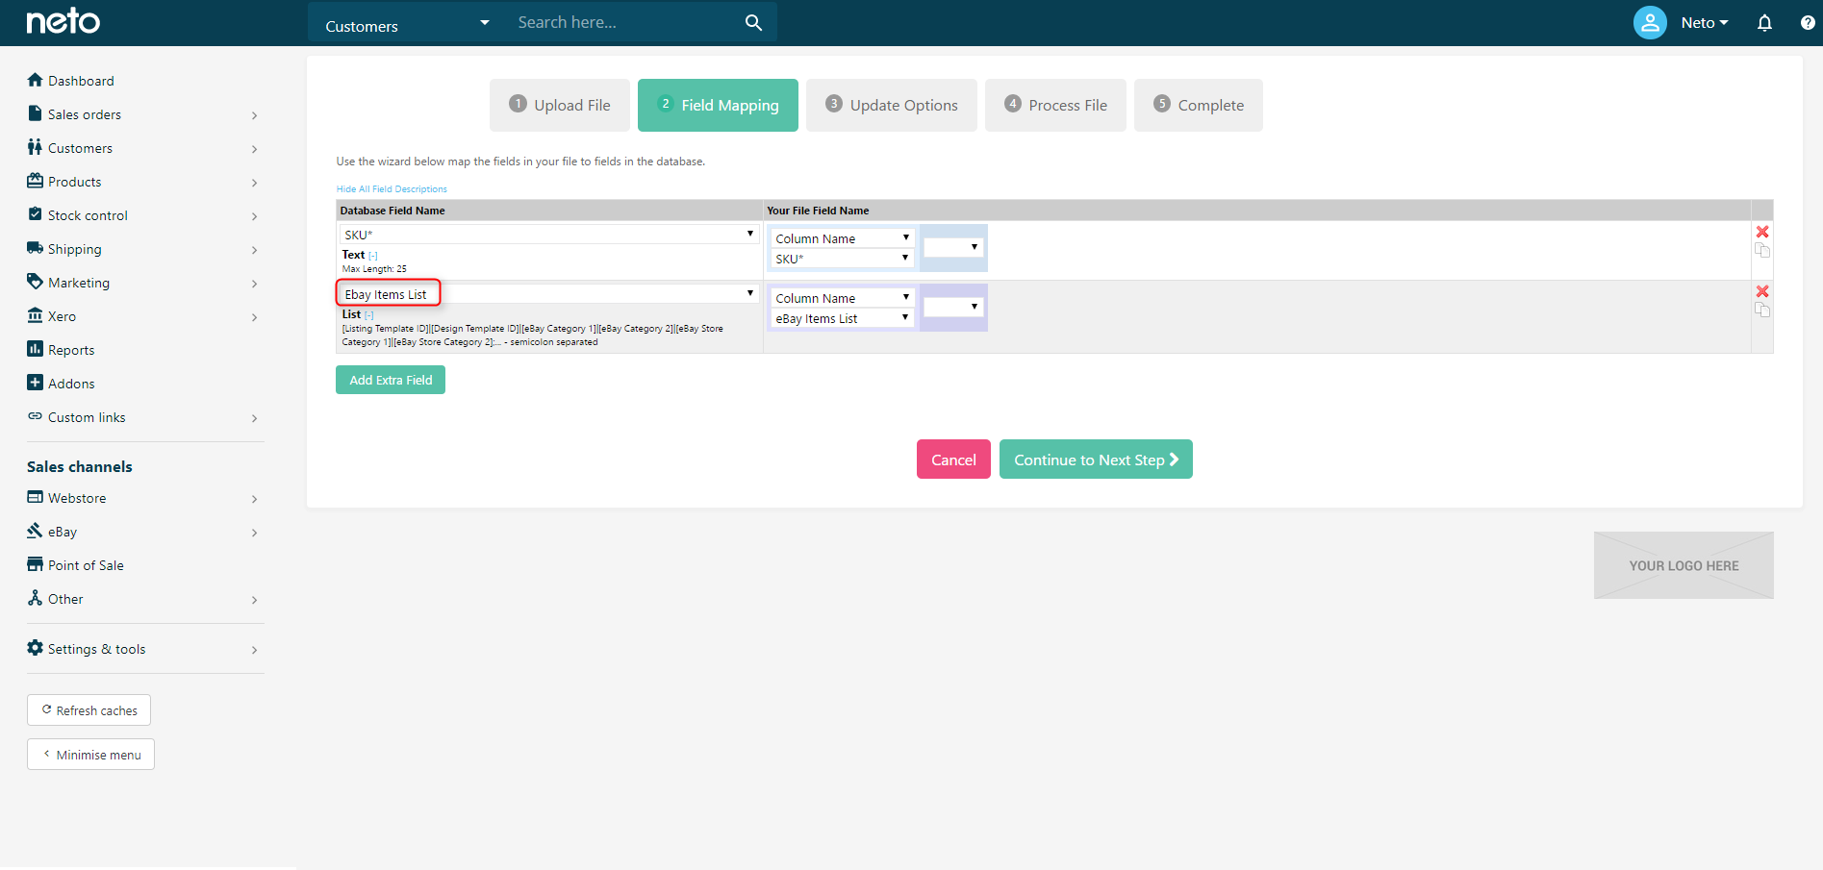Open the SKU* database field dropdown

[x=549, y=235]
